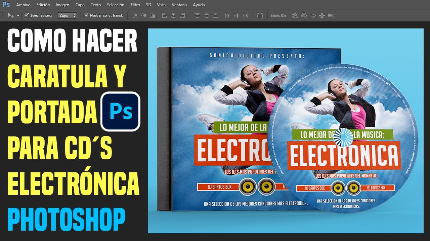The image size is (430, 241).
Task: Click Distribute vertical centers icon
Action: point(206,15)
